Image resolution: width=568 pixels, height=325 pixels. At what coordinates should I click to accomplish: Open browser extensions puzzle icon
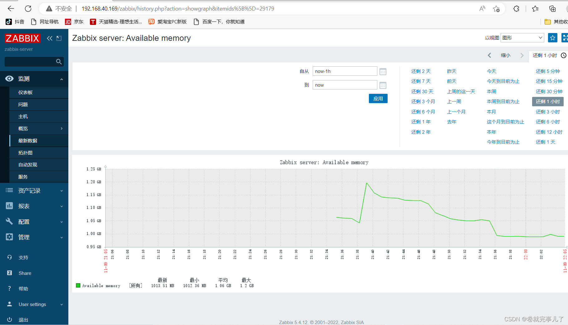point(516,9)
